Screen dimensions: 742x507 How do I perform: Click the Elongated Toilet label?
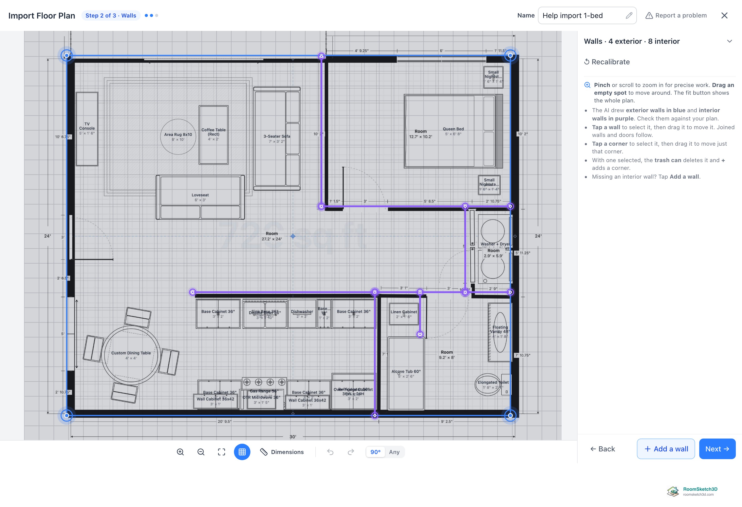coord(493,382)
